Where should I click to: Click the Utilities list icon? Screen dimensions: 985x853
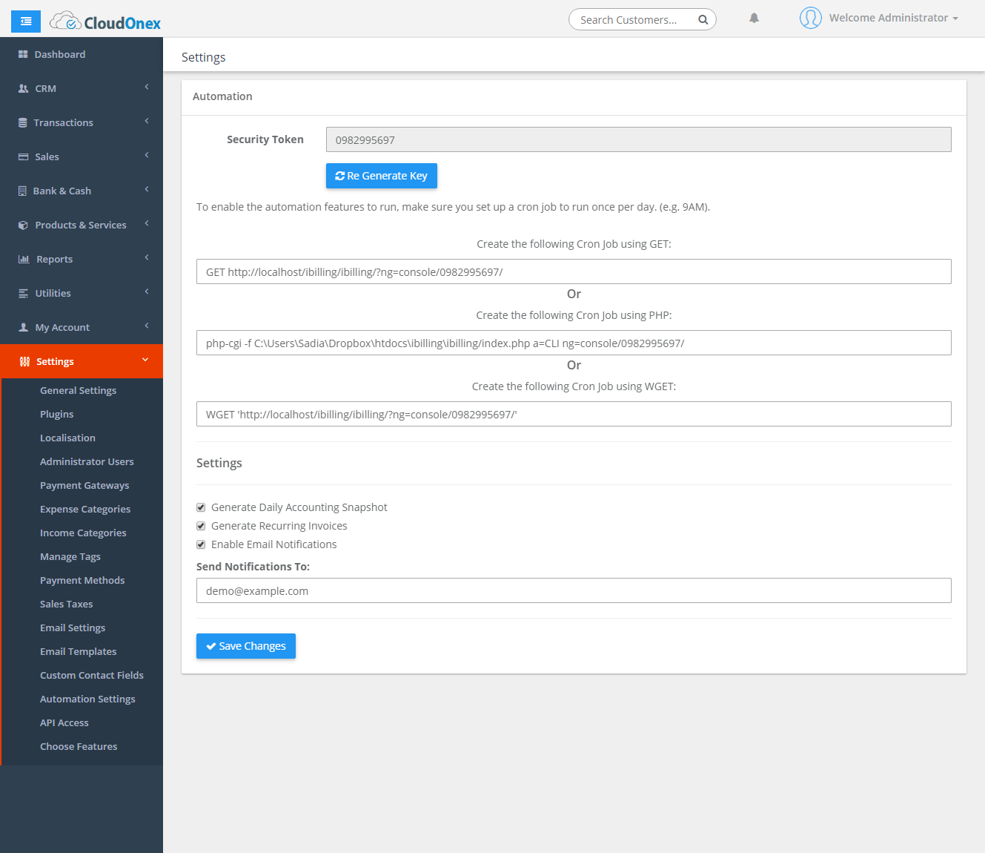23,293
